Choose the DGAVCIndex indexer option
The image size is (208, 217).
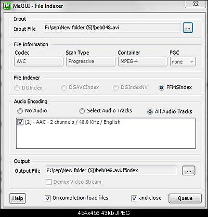pyautogui.click(x=63, y=88)
